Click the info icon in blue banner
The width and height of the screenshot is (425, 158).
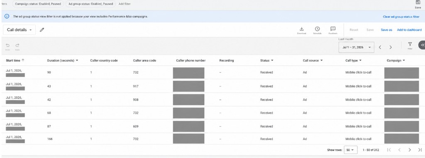7,17
